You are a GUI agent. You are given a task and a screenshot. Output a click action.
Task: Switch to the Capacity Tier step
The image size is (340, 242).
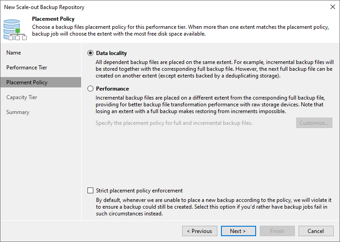(22, 97)
